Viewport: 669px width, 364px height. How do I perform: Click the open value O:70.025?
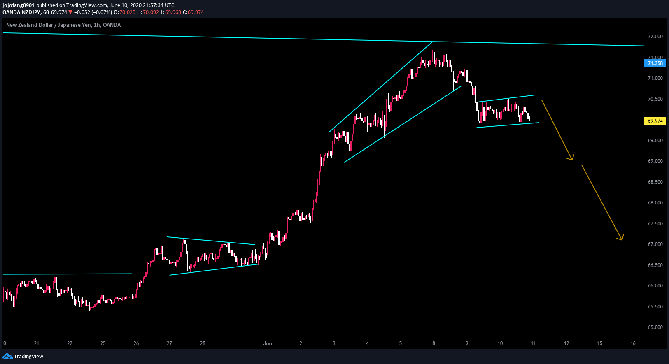click(124, 12)
